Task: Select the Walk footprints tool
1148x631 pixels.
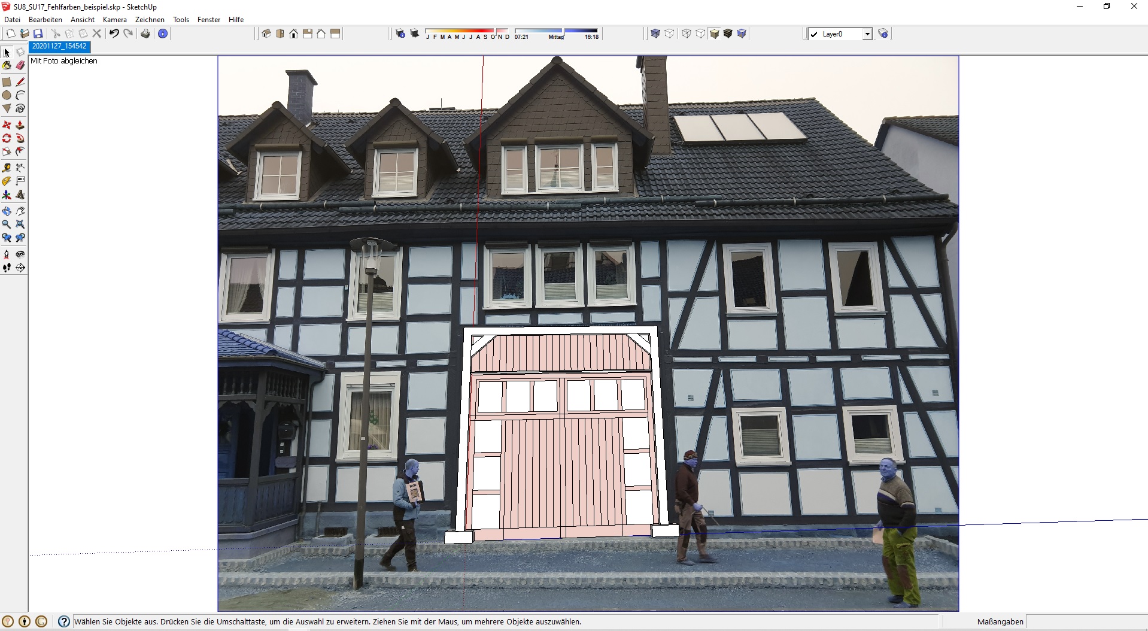Action: coord(7,268)
